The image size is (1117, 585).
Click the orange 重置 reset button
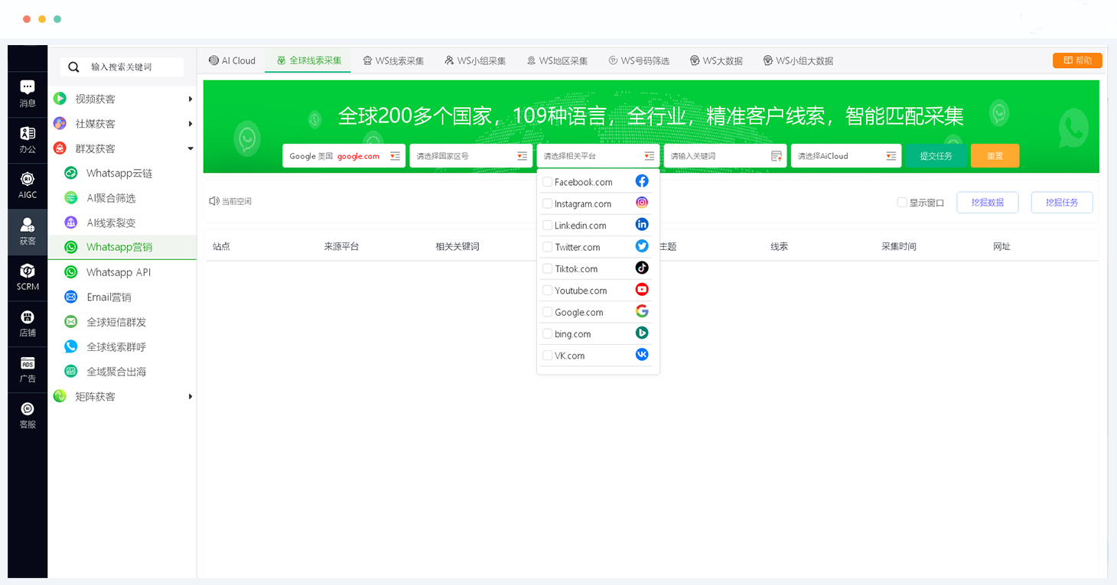(995, 156)
